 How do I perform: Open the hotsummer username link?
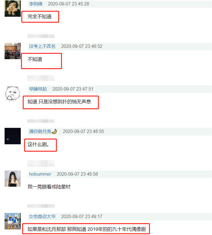(x=40, y=174)
